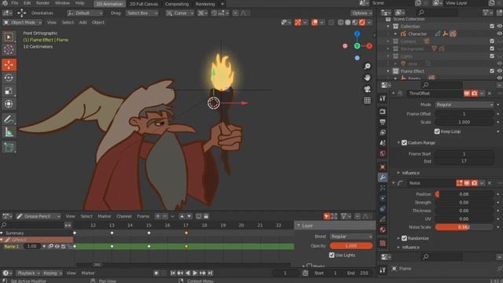This screenshot has height=283, width=503.
Task: Jump to the first frame
Action: 173,273
